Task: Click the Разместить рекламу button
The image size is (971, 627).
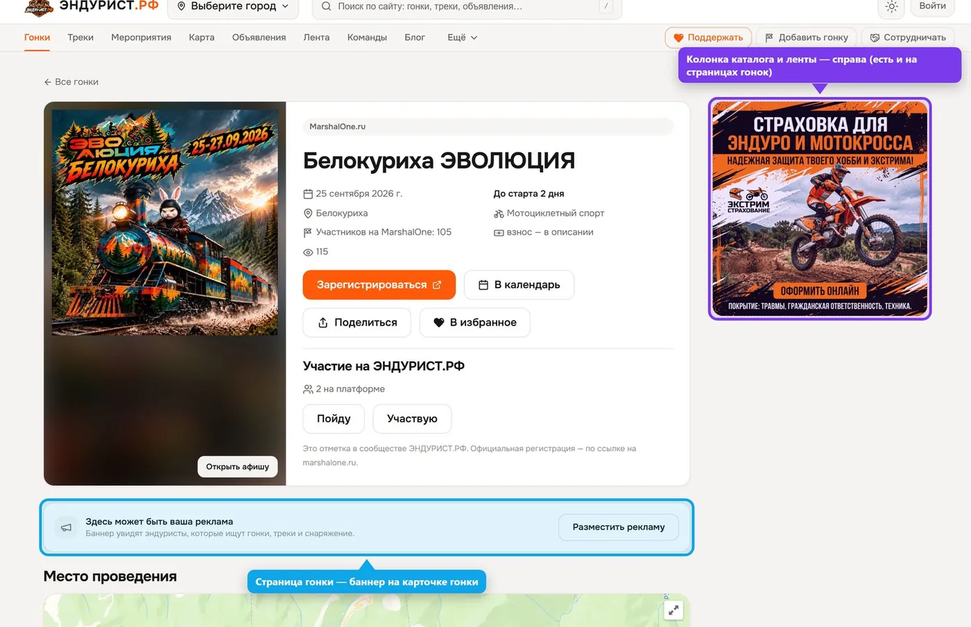Action: 619,527
